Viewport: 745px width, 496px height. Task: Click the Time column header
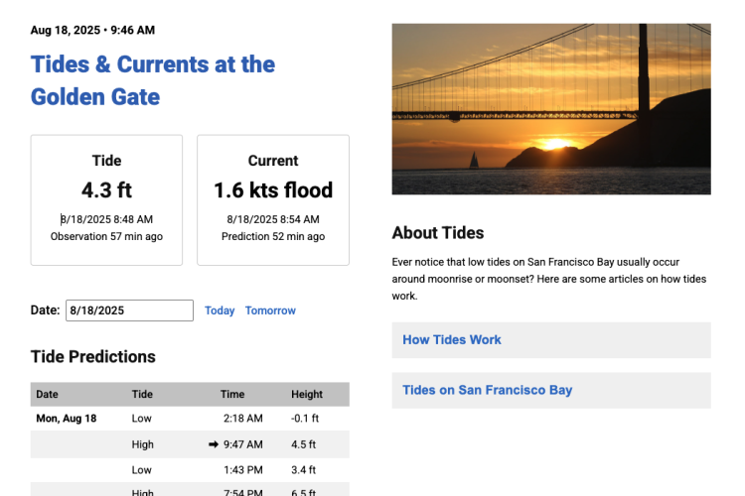tap(232, 394)
